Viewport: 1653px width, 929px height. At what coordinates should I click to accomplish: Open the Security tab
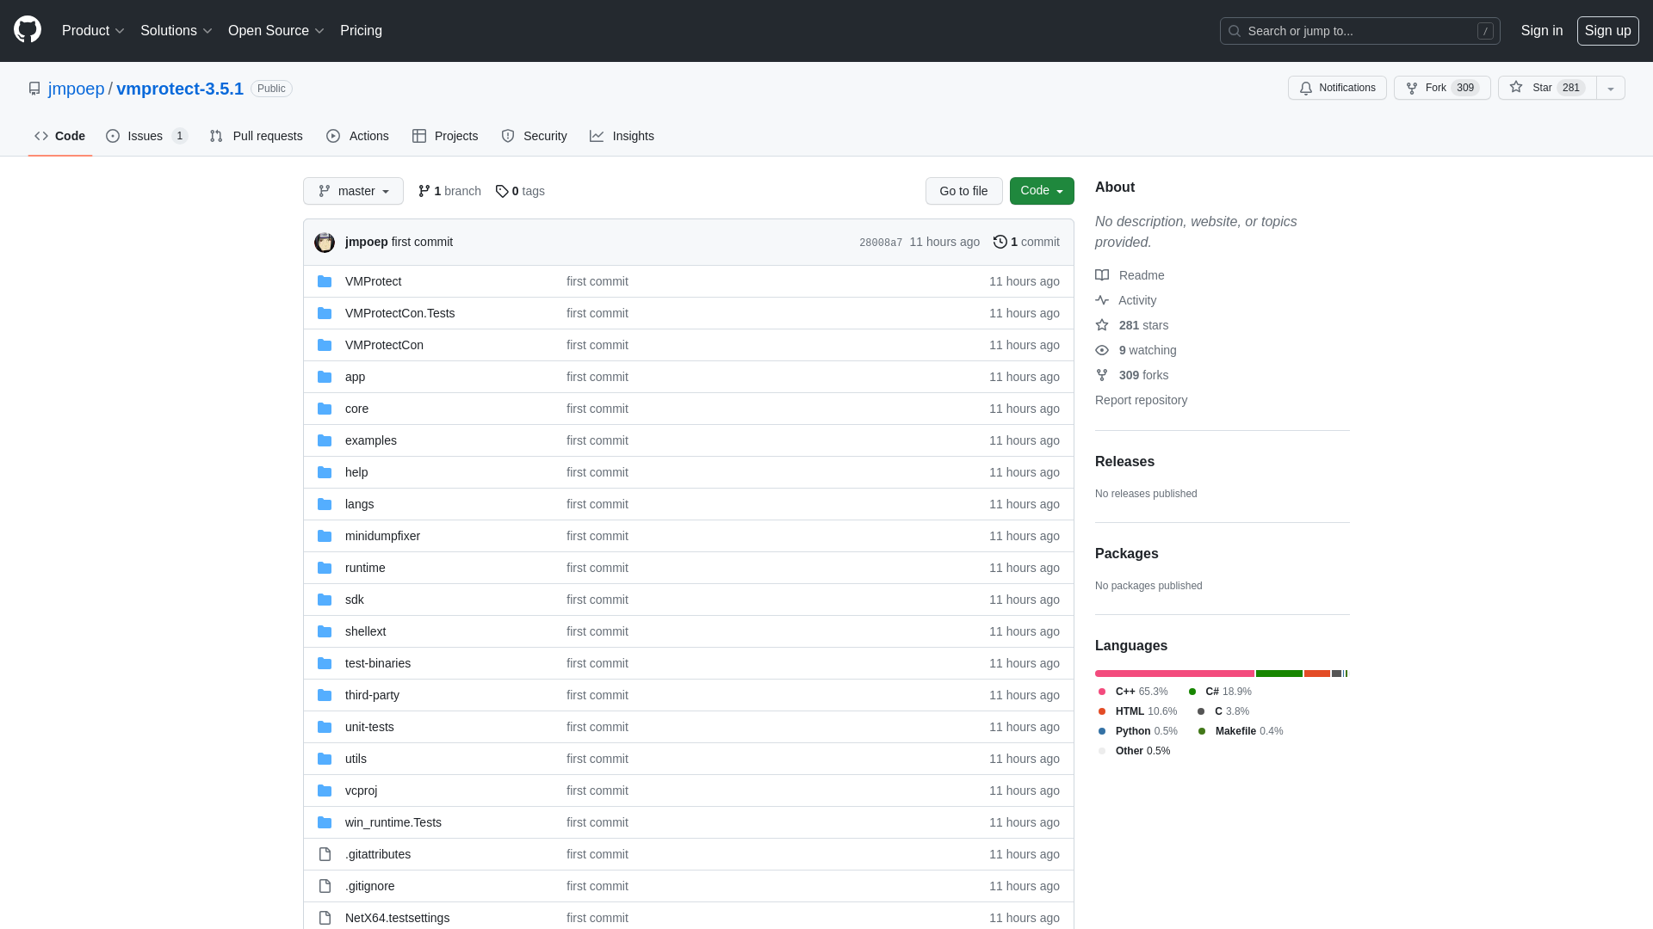pyautogui.click(x=534, y=136)
